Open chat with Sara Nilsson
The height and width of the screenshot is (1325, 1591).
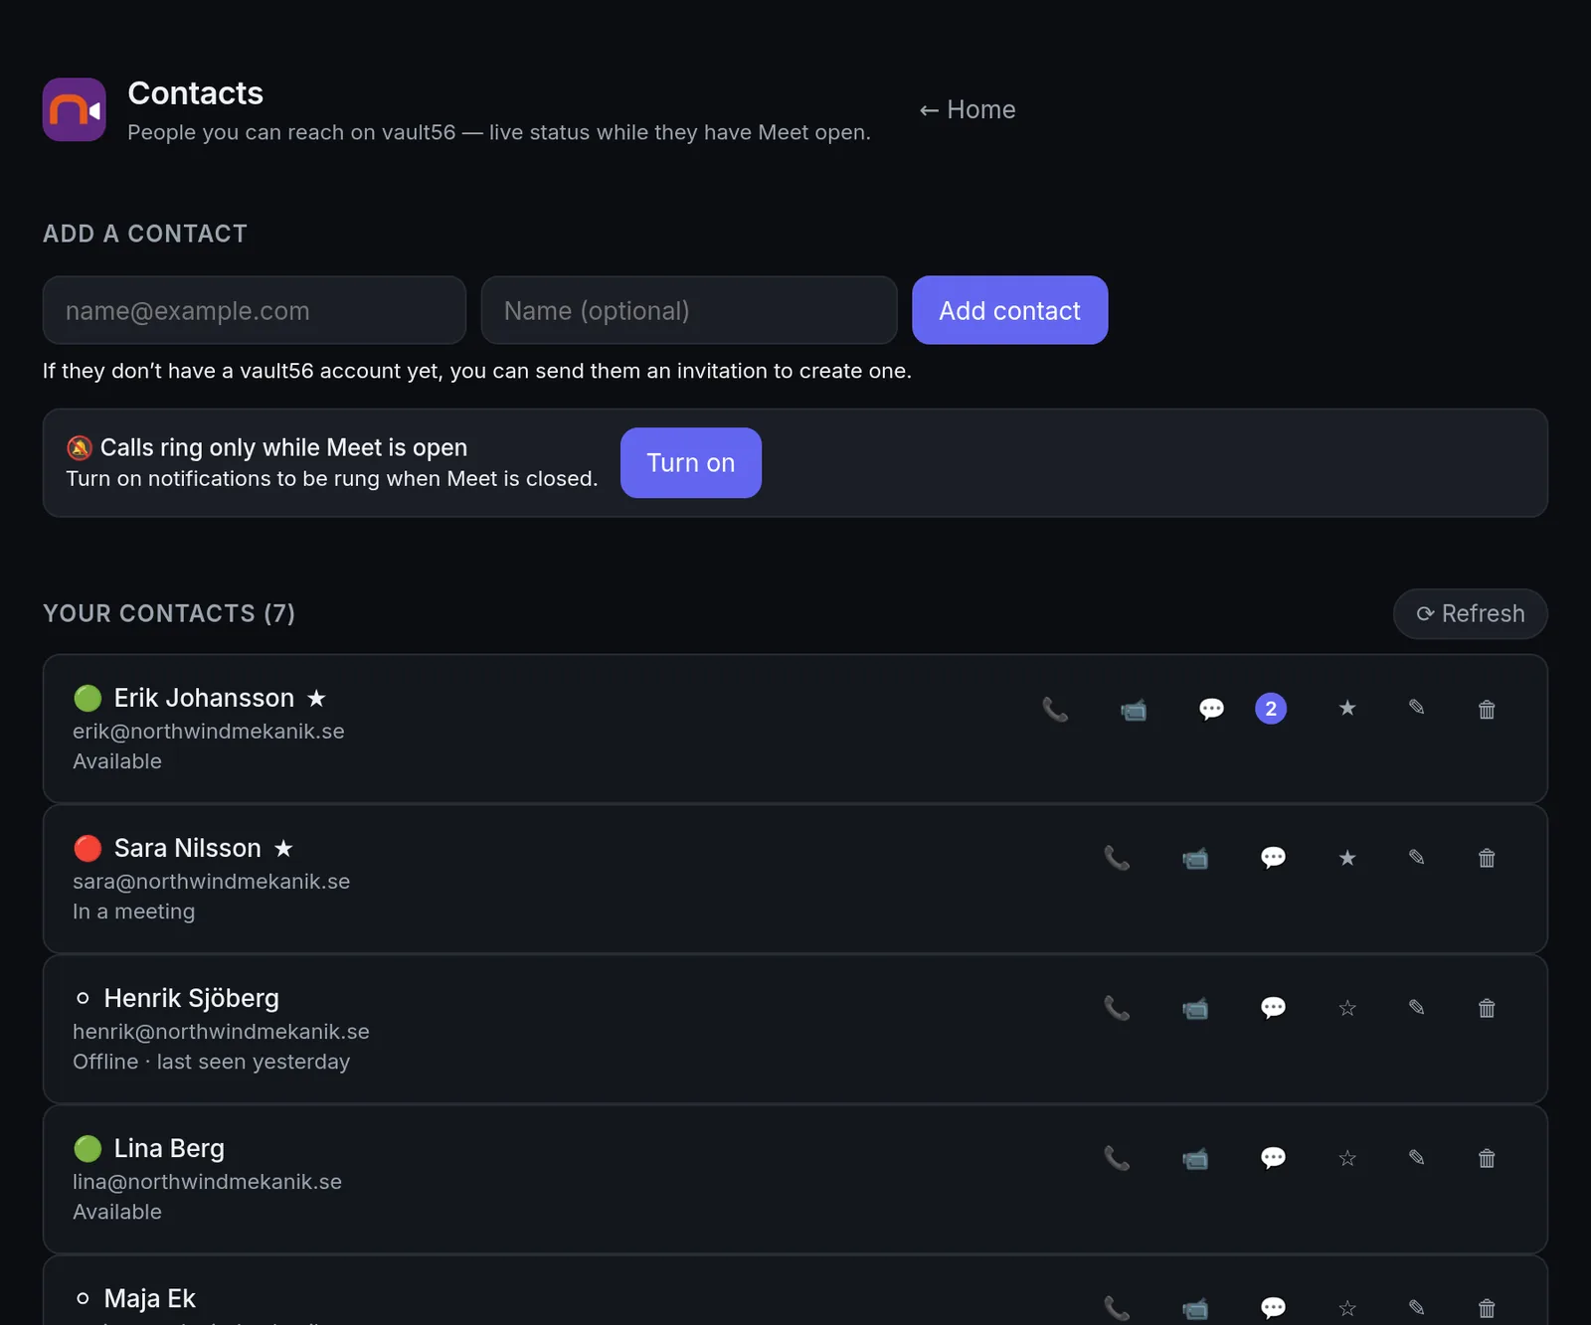pyautogui.click(x=1273, y=858)
